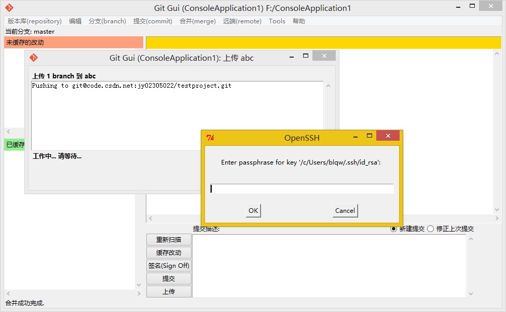Confirm passphrase with the OK button

[x=253, y=211]
